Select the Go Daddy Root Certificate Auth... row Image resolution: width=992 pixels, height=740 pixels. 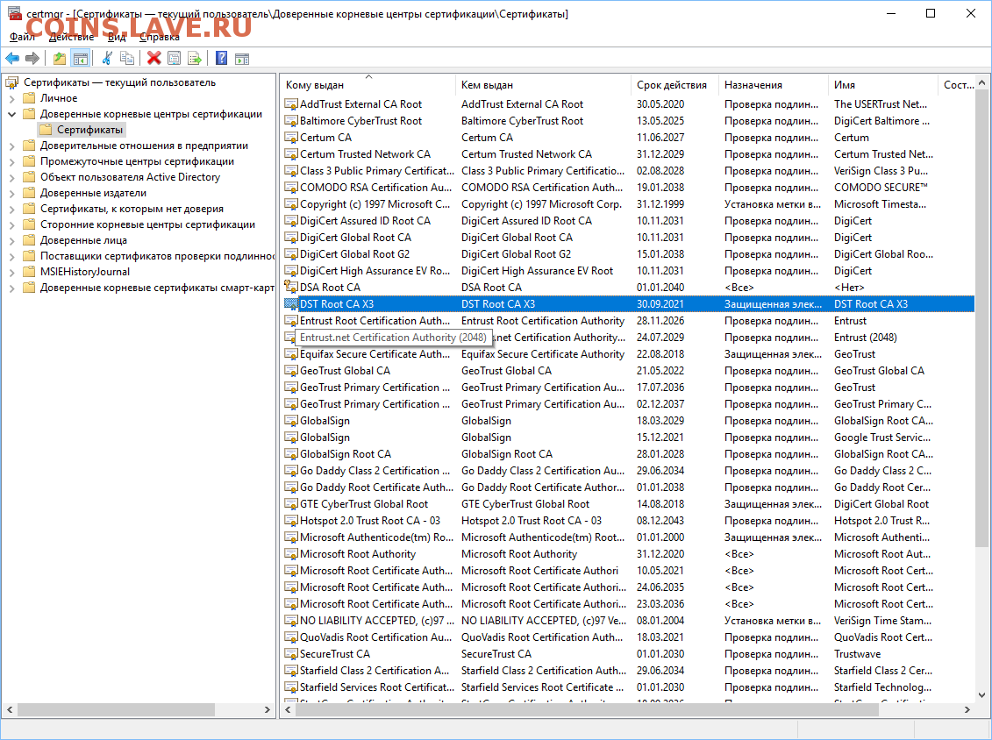627,487
